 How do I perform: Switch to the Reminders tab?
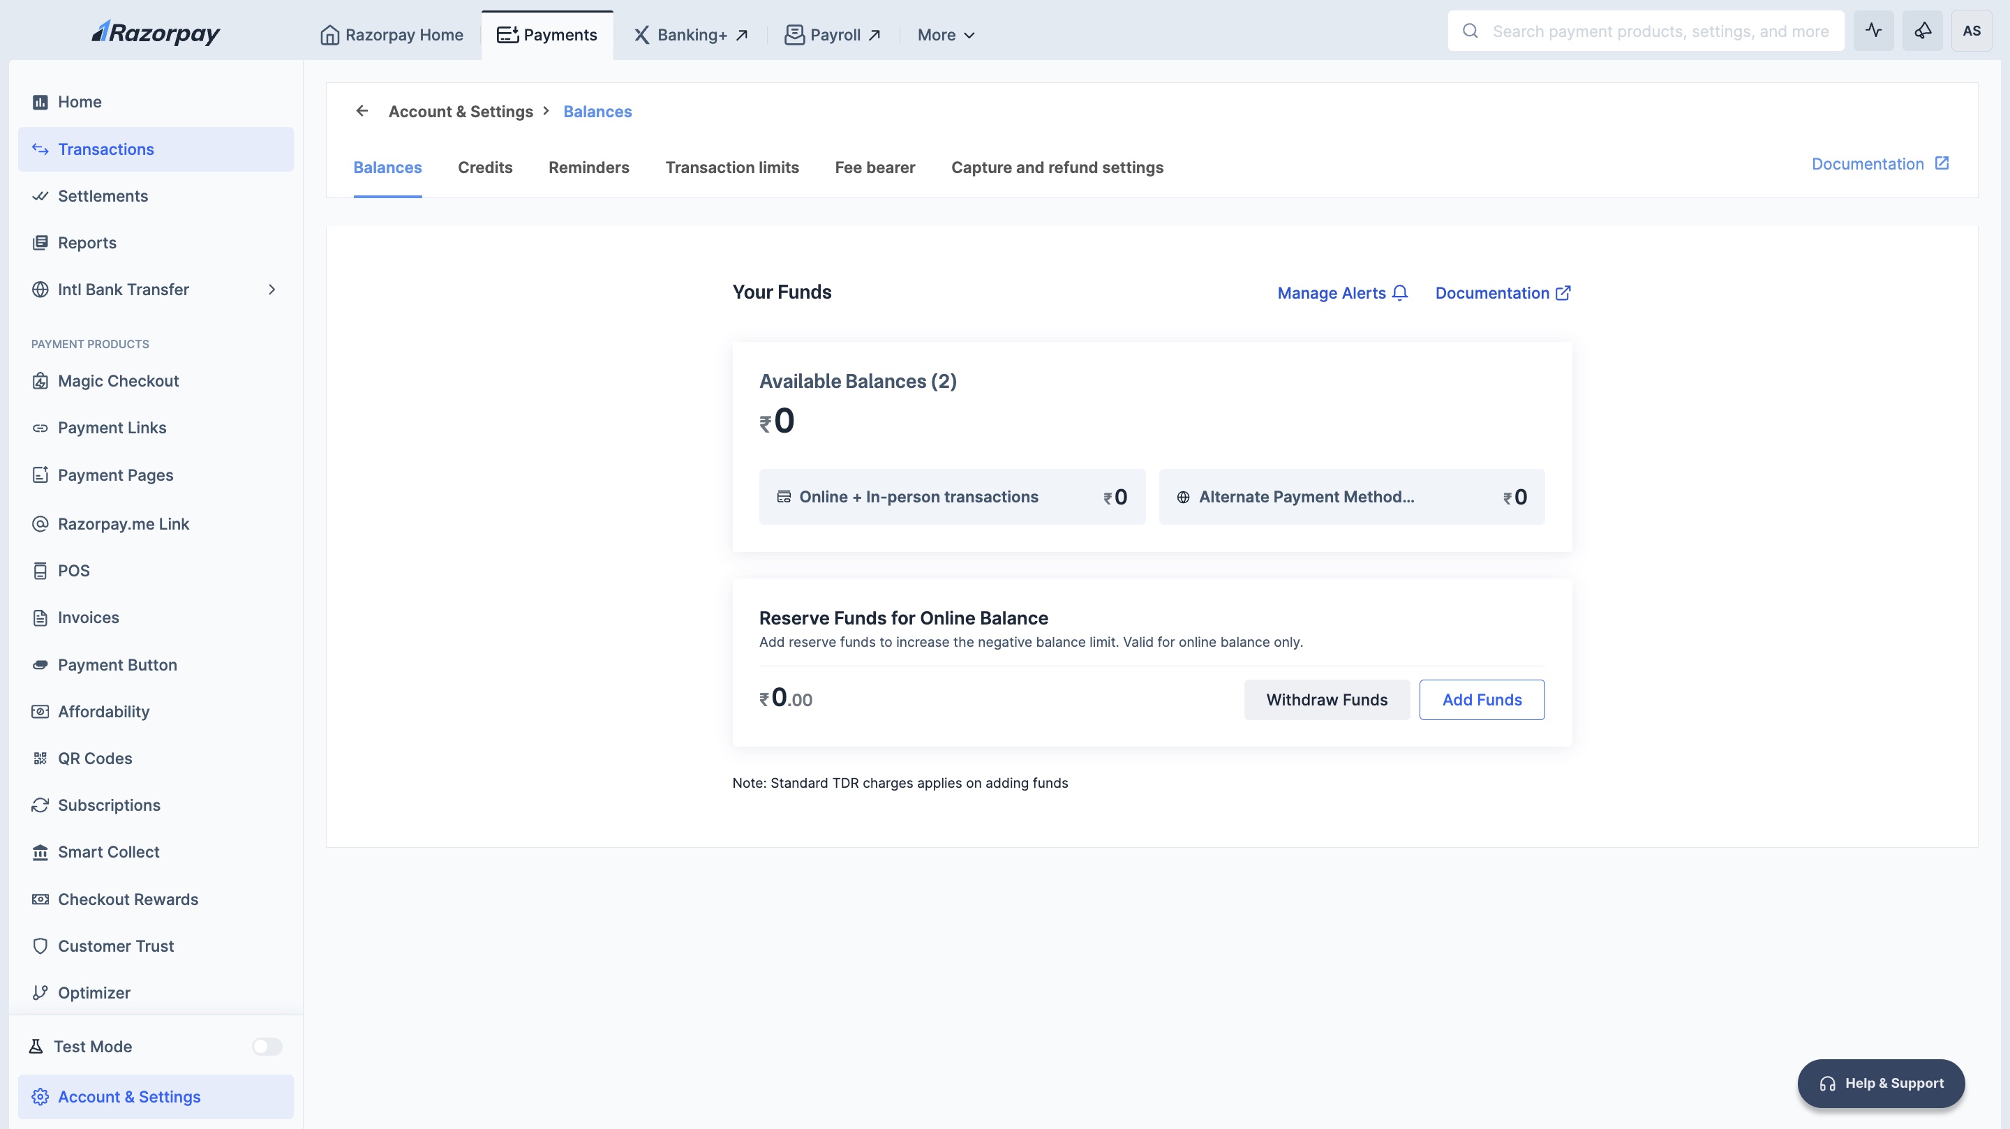589,167
